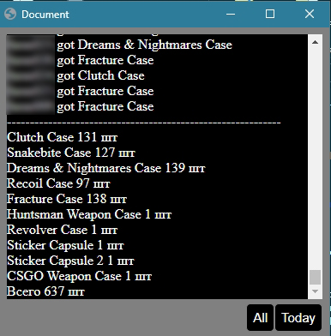Screen dimensions: 331x336
Task: Click the empty scrollbar track above thumb
Action: (315, 159)
